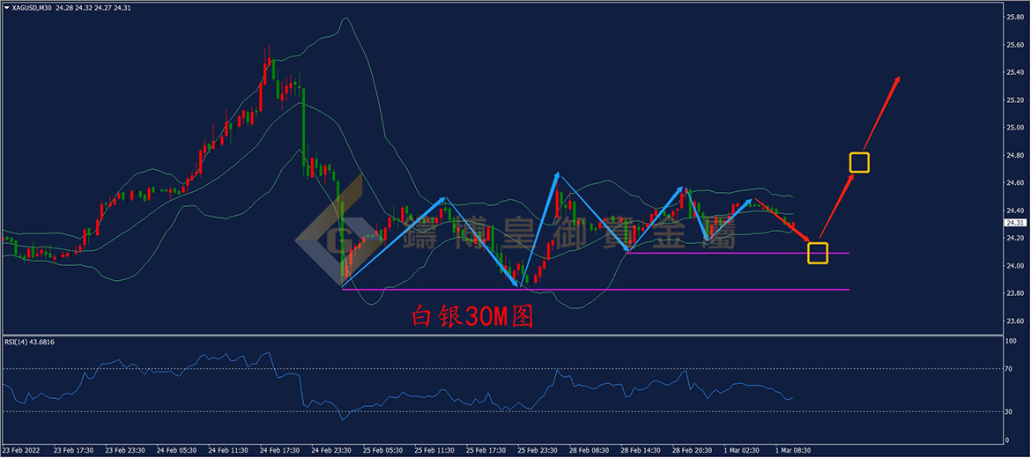Click the 23 Feb 17:30 time label
1031x458 pixels.
74,451
